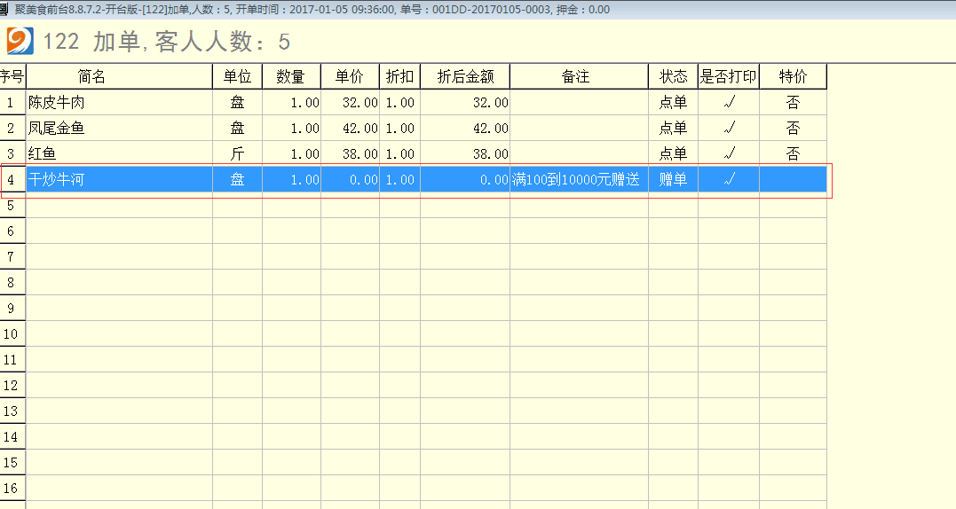
Task: Toggle print checkmark for 红鱼
Action: click(729, 154)
